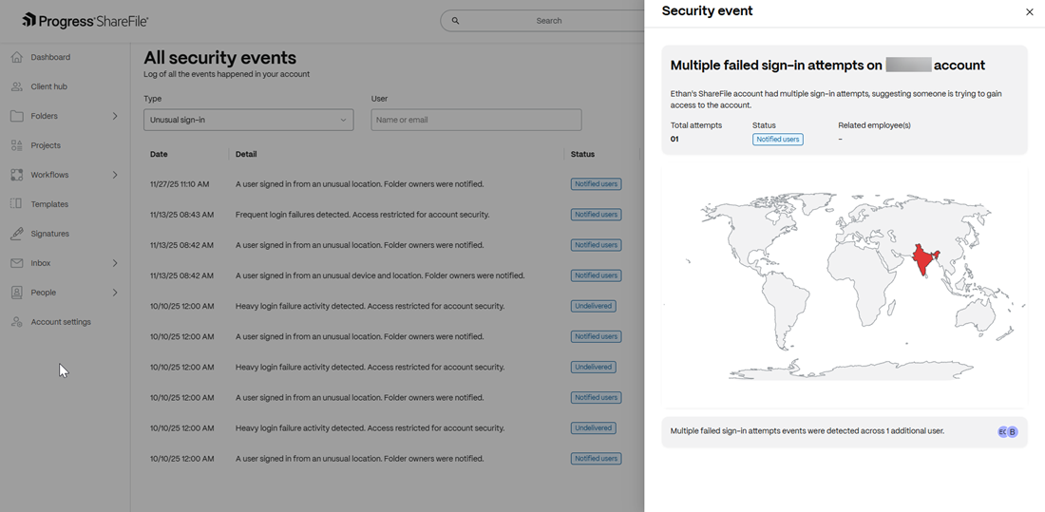Expand the Folders menu chevron
Viewport: 1045px width, 512px height.
click(115, 116)
